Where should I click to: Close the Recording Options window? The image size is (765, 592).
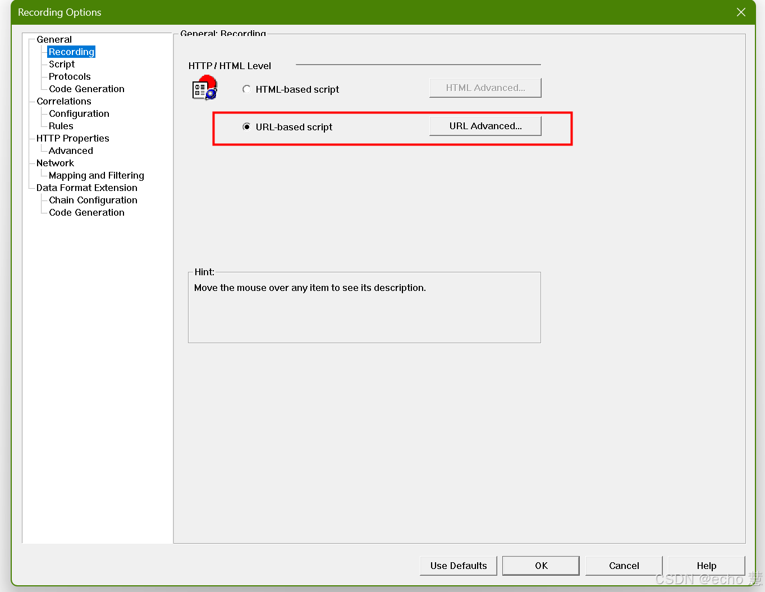coord(741,12)
